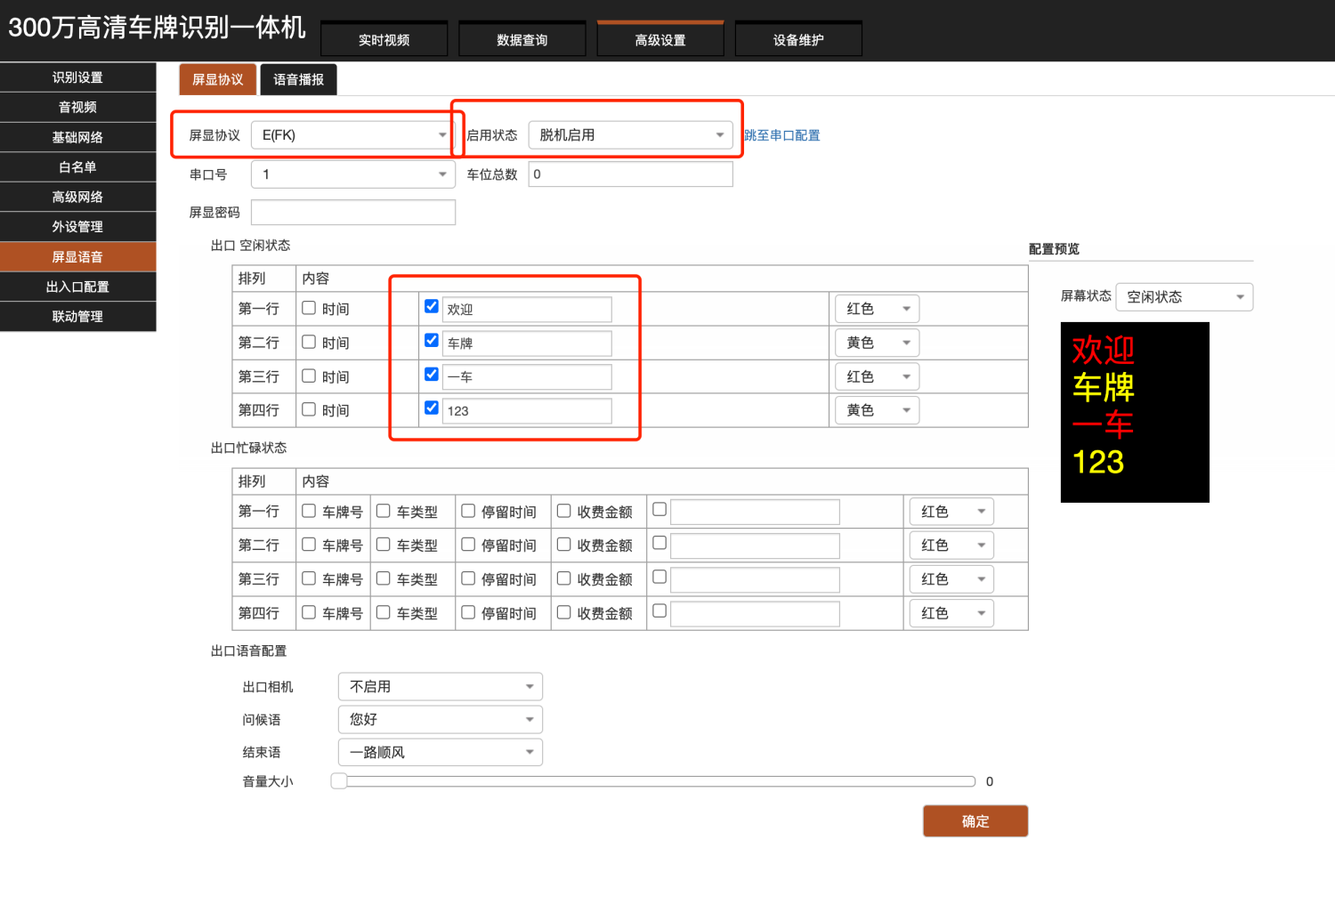1335x897 pixels.
Task: Tick 收费金额 in busy state 第二行
Action: pos(563,545)
